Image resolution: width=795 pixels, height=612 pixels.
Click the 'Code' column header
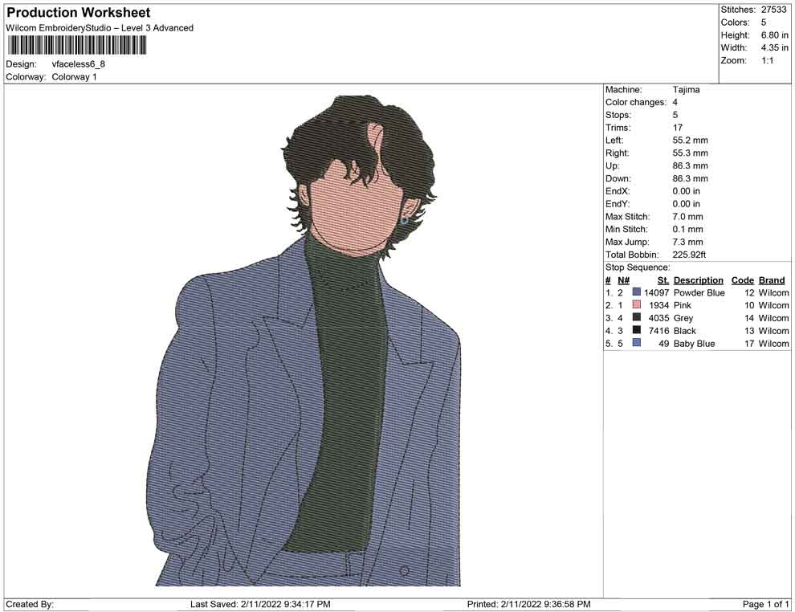point(742,280)
